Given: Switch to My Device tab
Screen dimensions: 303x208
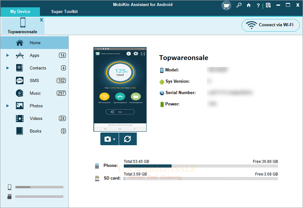Looking at the screenshot, I should coord(20,12).
